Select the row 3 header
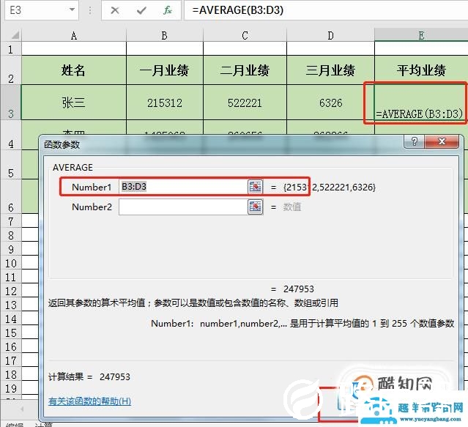Image resolution: width=468 pixels, height=427 pixels. click(x=11, y=103)
